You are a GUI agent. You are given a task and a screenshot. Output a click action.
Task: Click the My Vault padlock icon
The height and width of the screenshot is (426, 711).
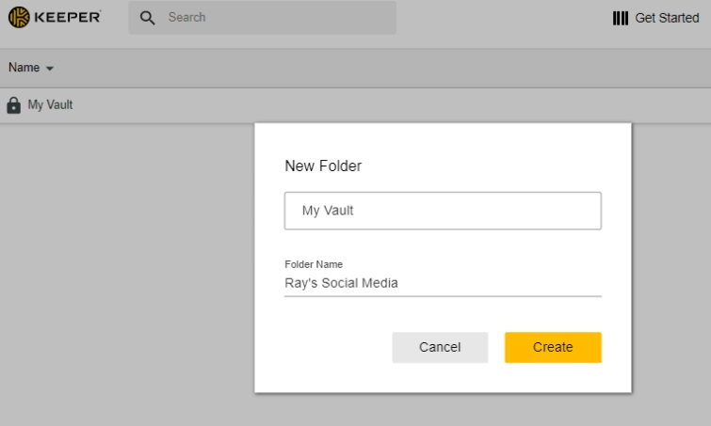pyautogui.click(x=13, y=105)
